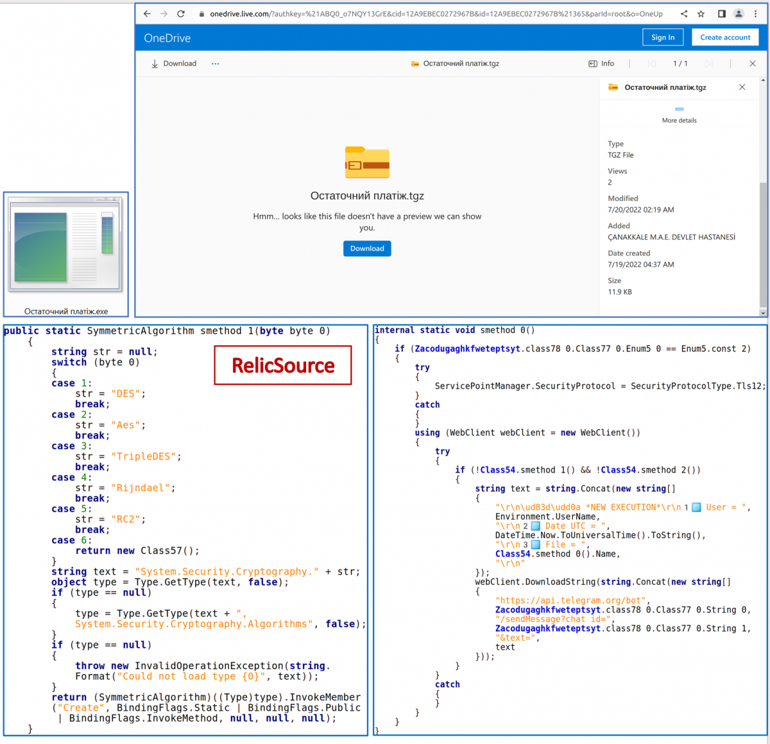The height and width of the screenshot is (744, 770).
Task: Click the "Rijndael" string in code
Action: tap(140, 488)
